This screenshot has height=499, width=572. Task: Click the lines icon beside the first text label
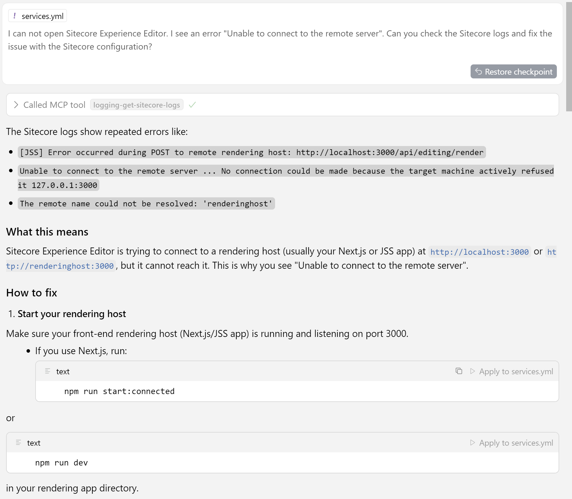click(x=47, y=371)
